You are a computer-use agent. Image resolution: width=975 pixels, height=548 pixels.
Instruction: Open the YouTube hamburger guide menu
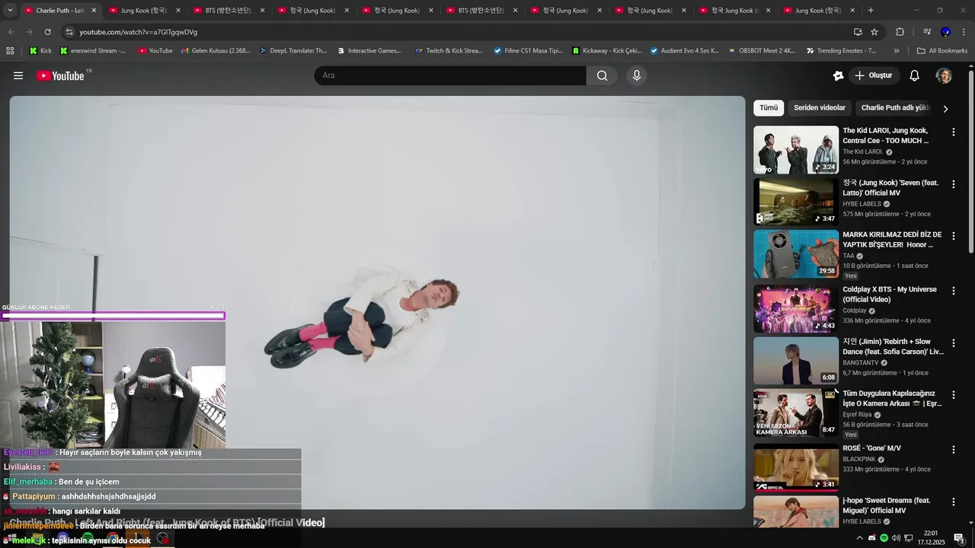pyautogui.click(x=18, y=75)
